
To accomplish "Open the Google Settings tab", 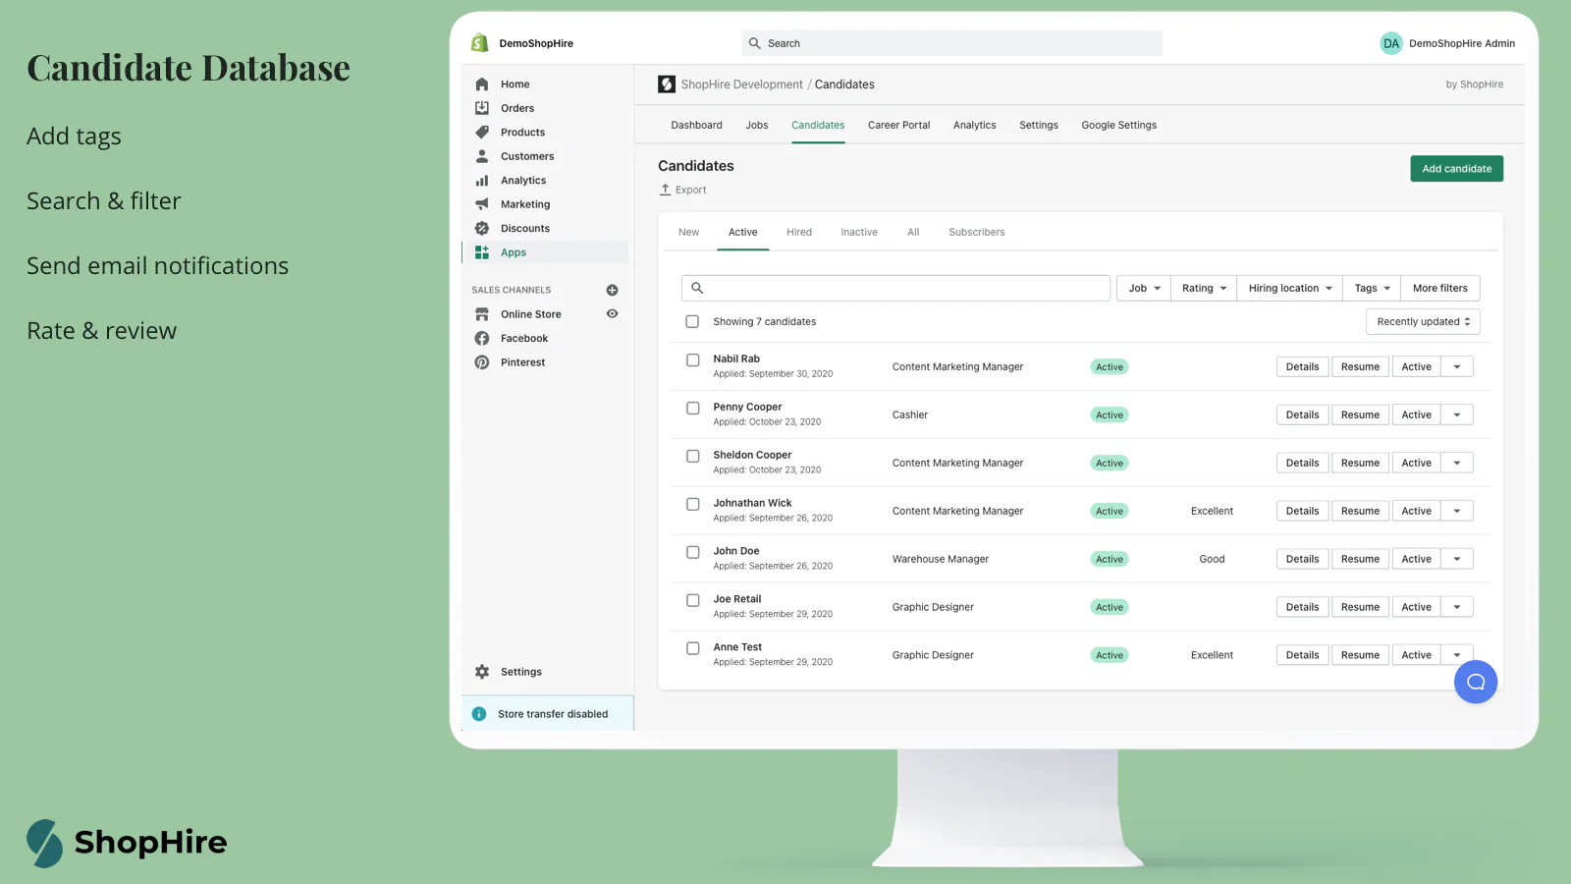I will pos(1118,125).
